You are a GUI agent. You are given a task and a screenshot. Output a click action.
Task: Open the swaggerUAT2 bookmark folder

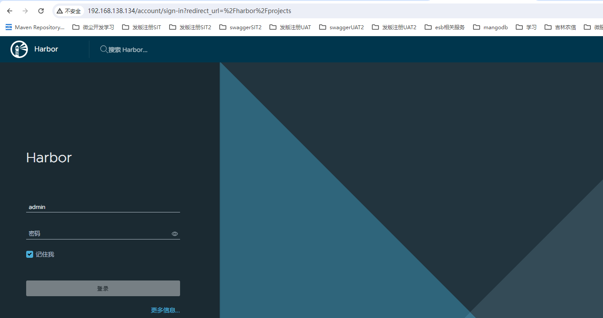coord(341,27)
